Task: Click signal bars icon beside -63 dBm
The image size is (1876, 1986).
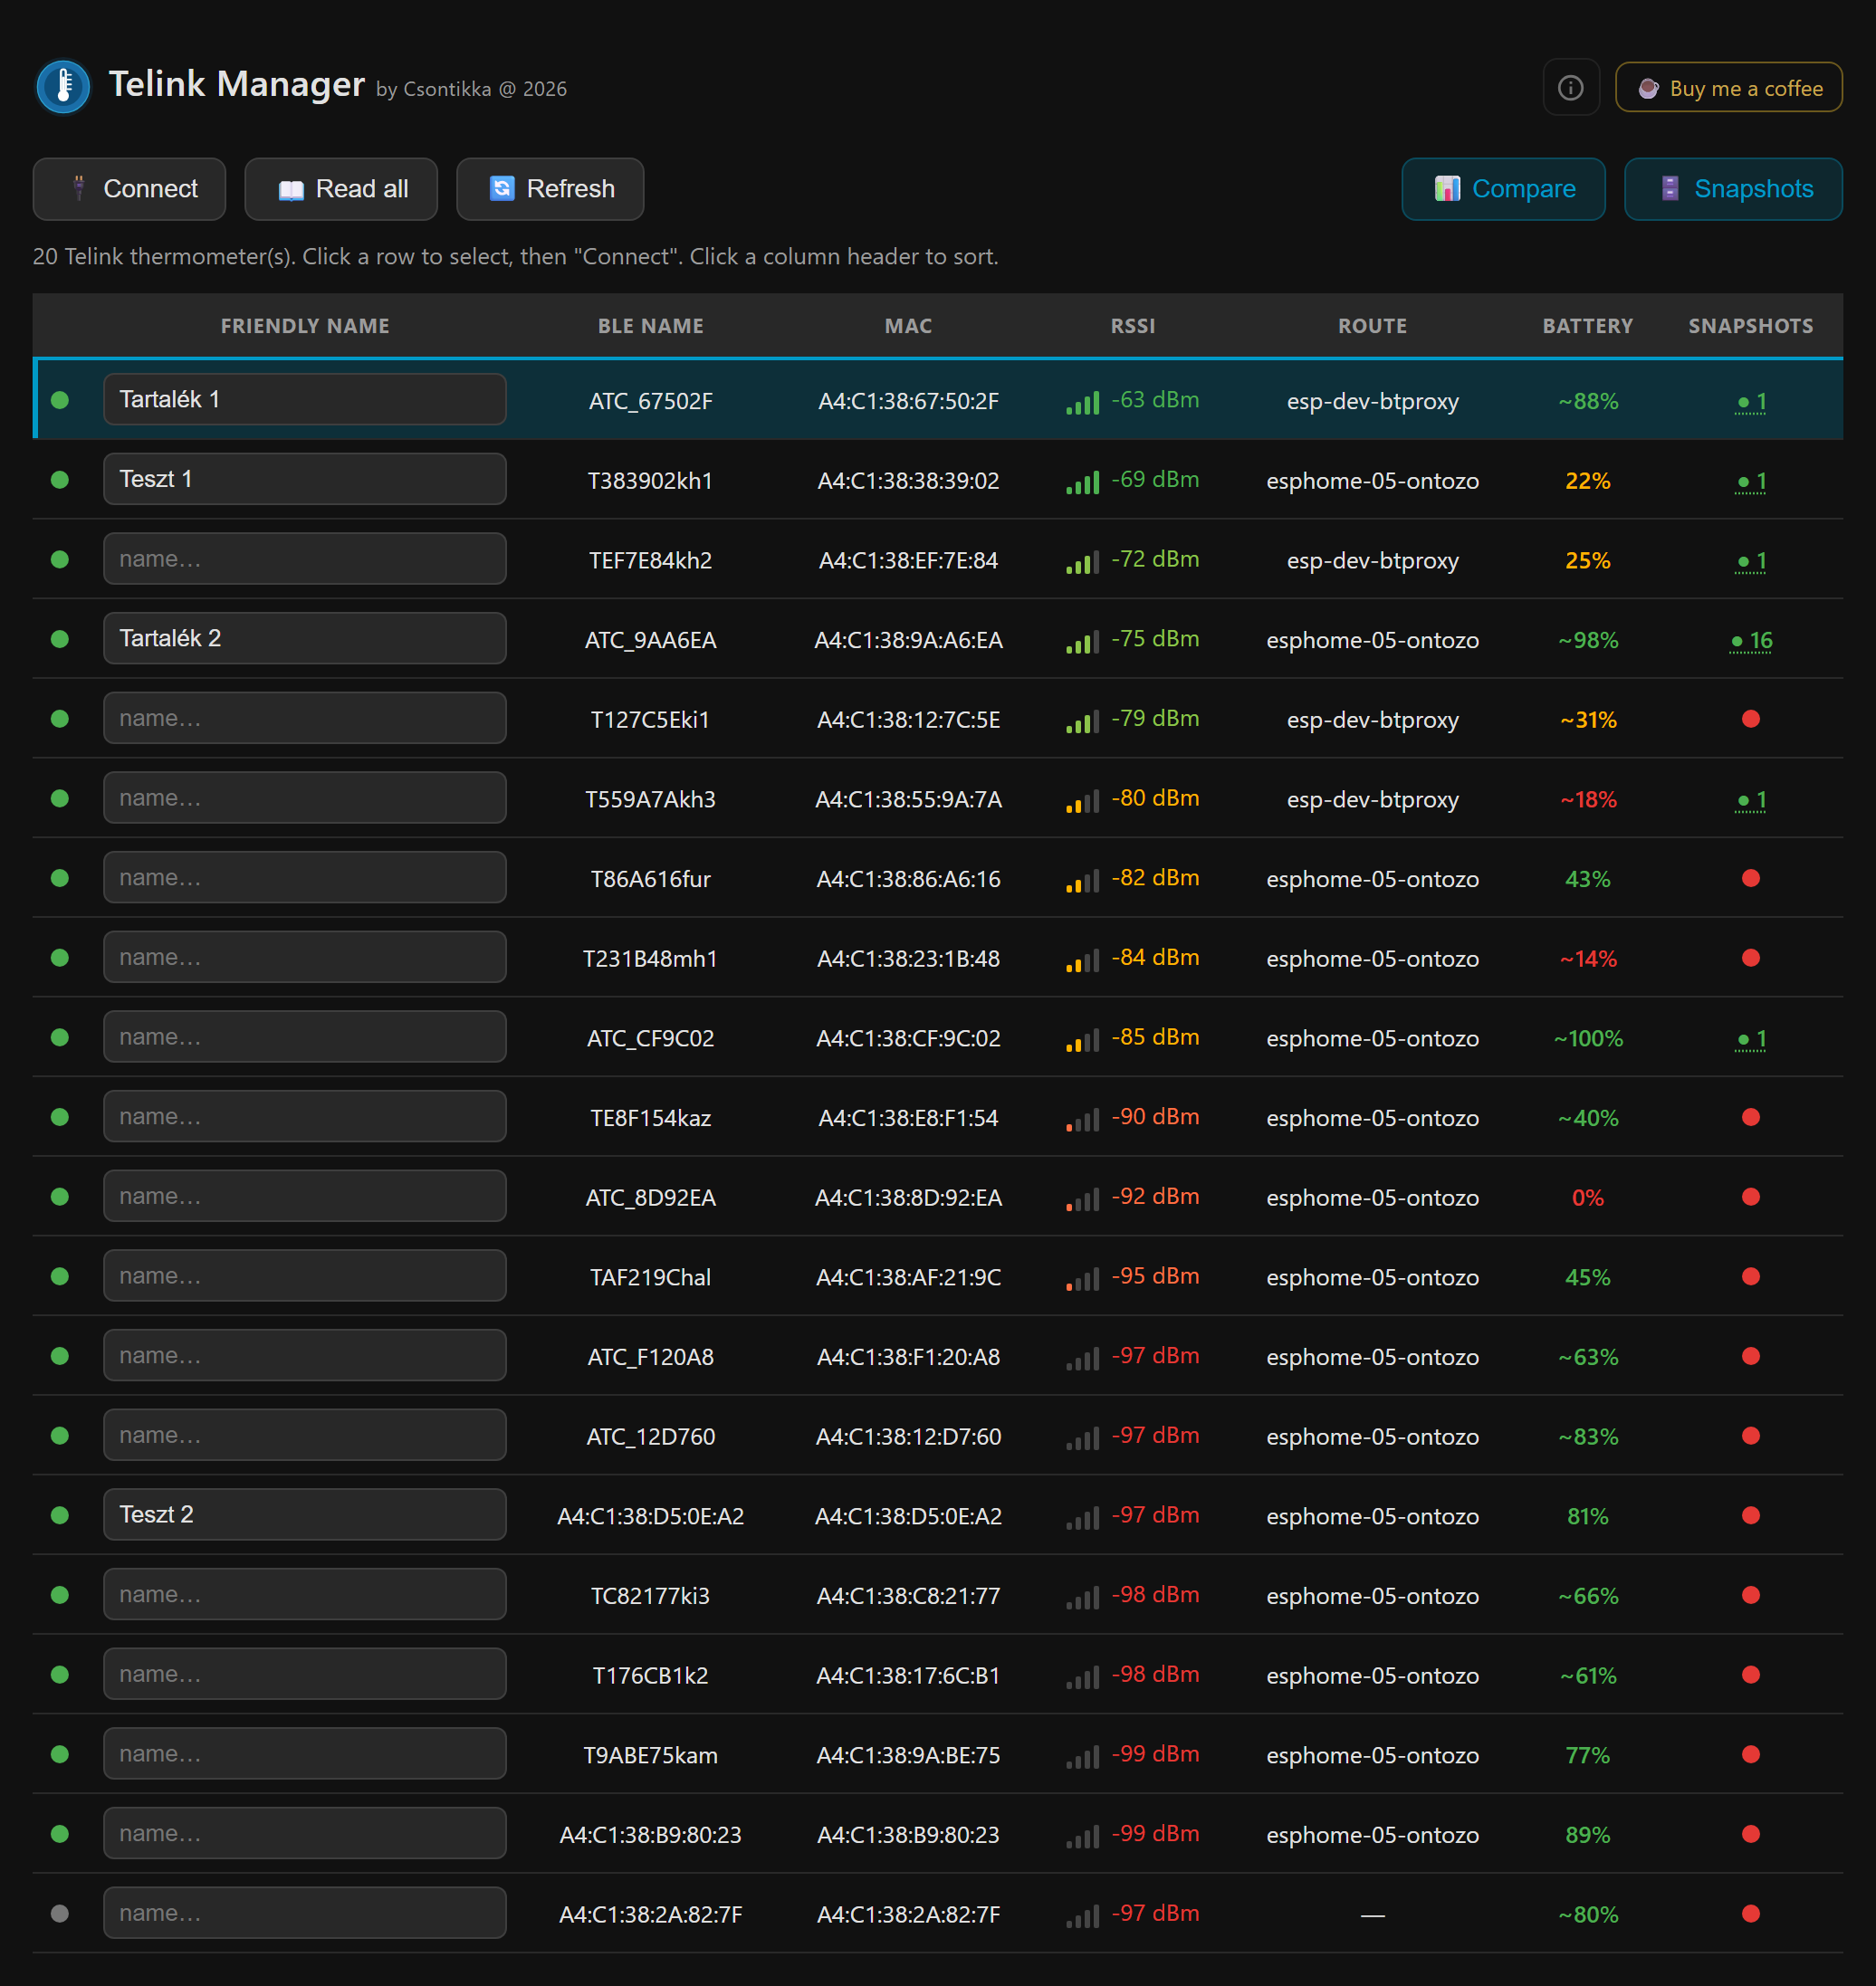Action: coord(1082,403)
